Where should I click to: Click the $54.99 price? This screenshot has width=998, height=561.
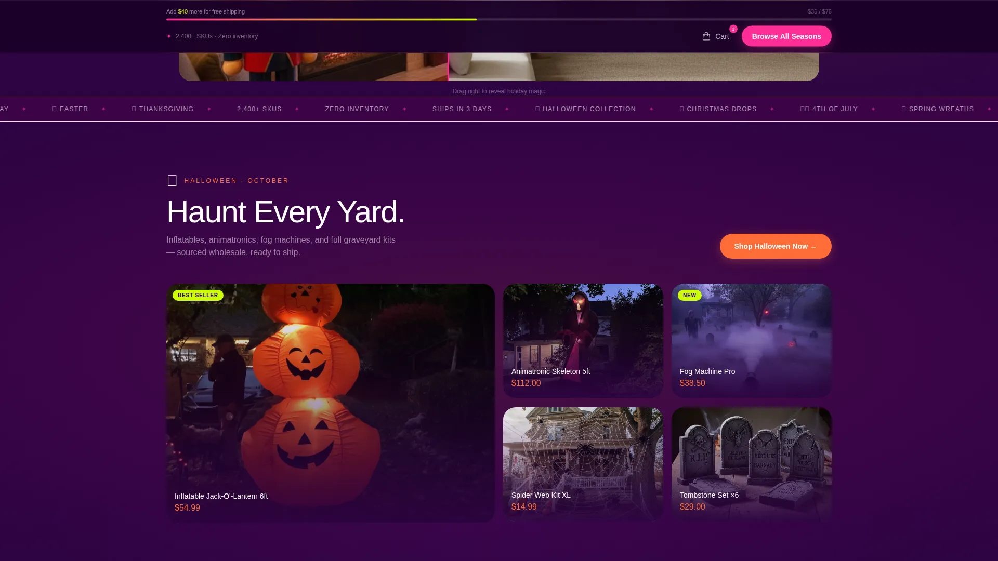click(187, 508)
